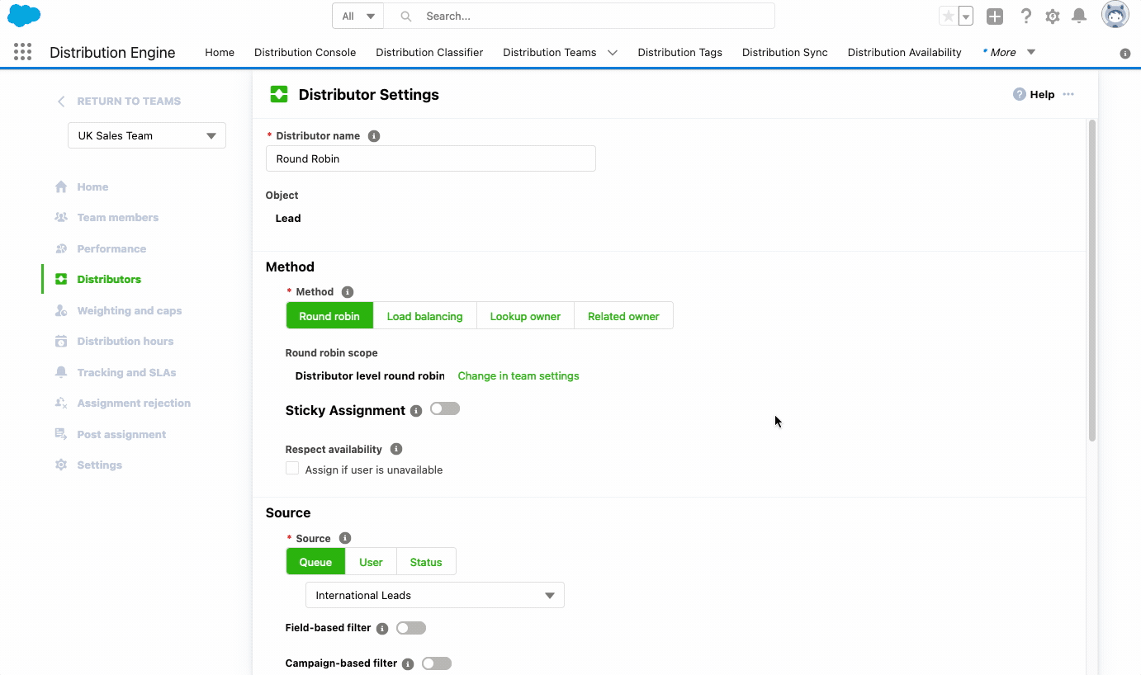Image resolution: width=1141 pixels, height=675 pixels.
Task: Click the Return to Teams link
Action: [129, 101]
